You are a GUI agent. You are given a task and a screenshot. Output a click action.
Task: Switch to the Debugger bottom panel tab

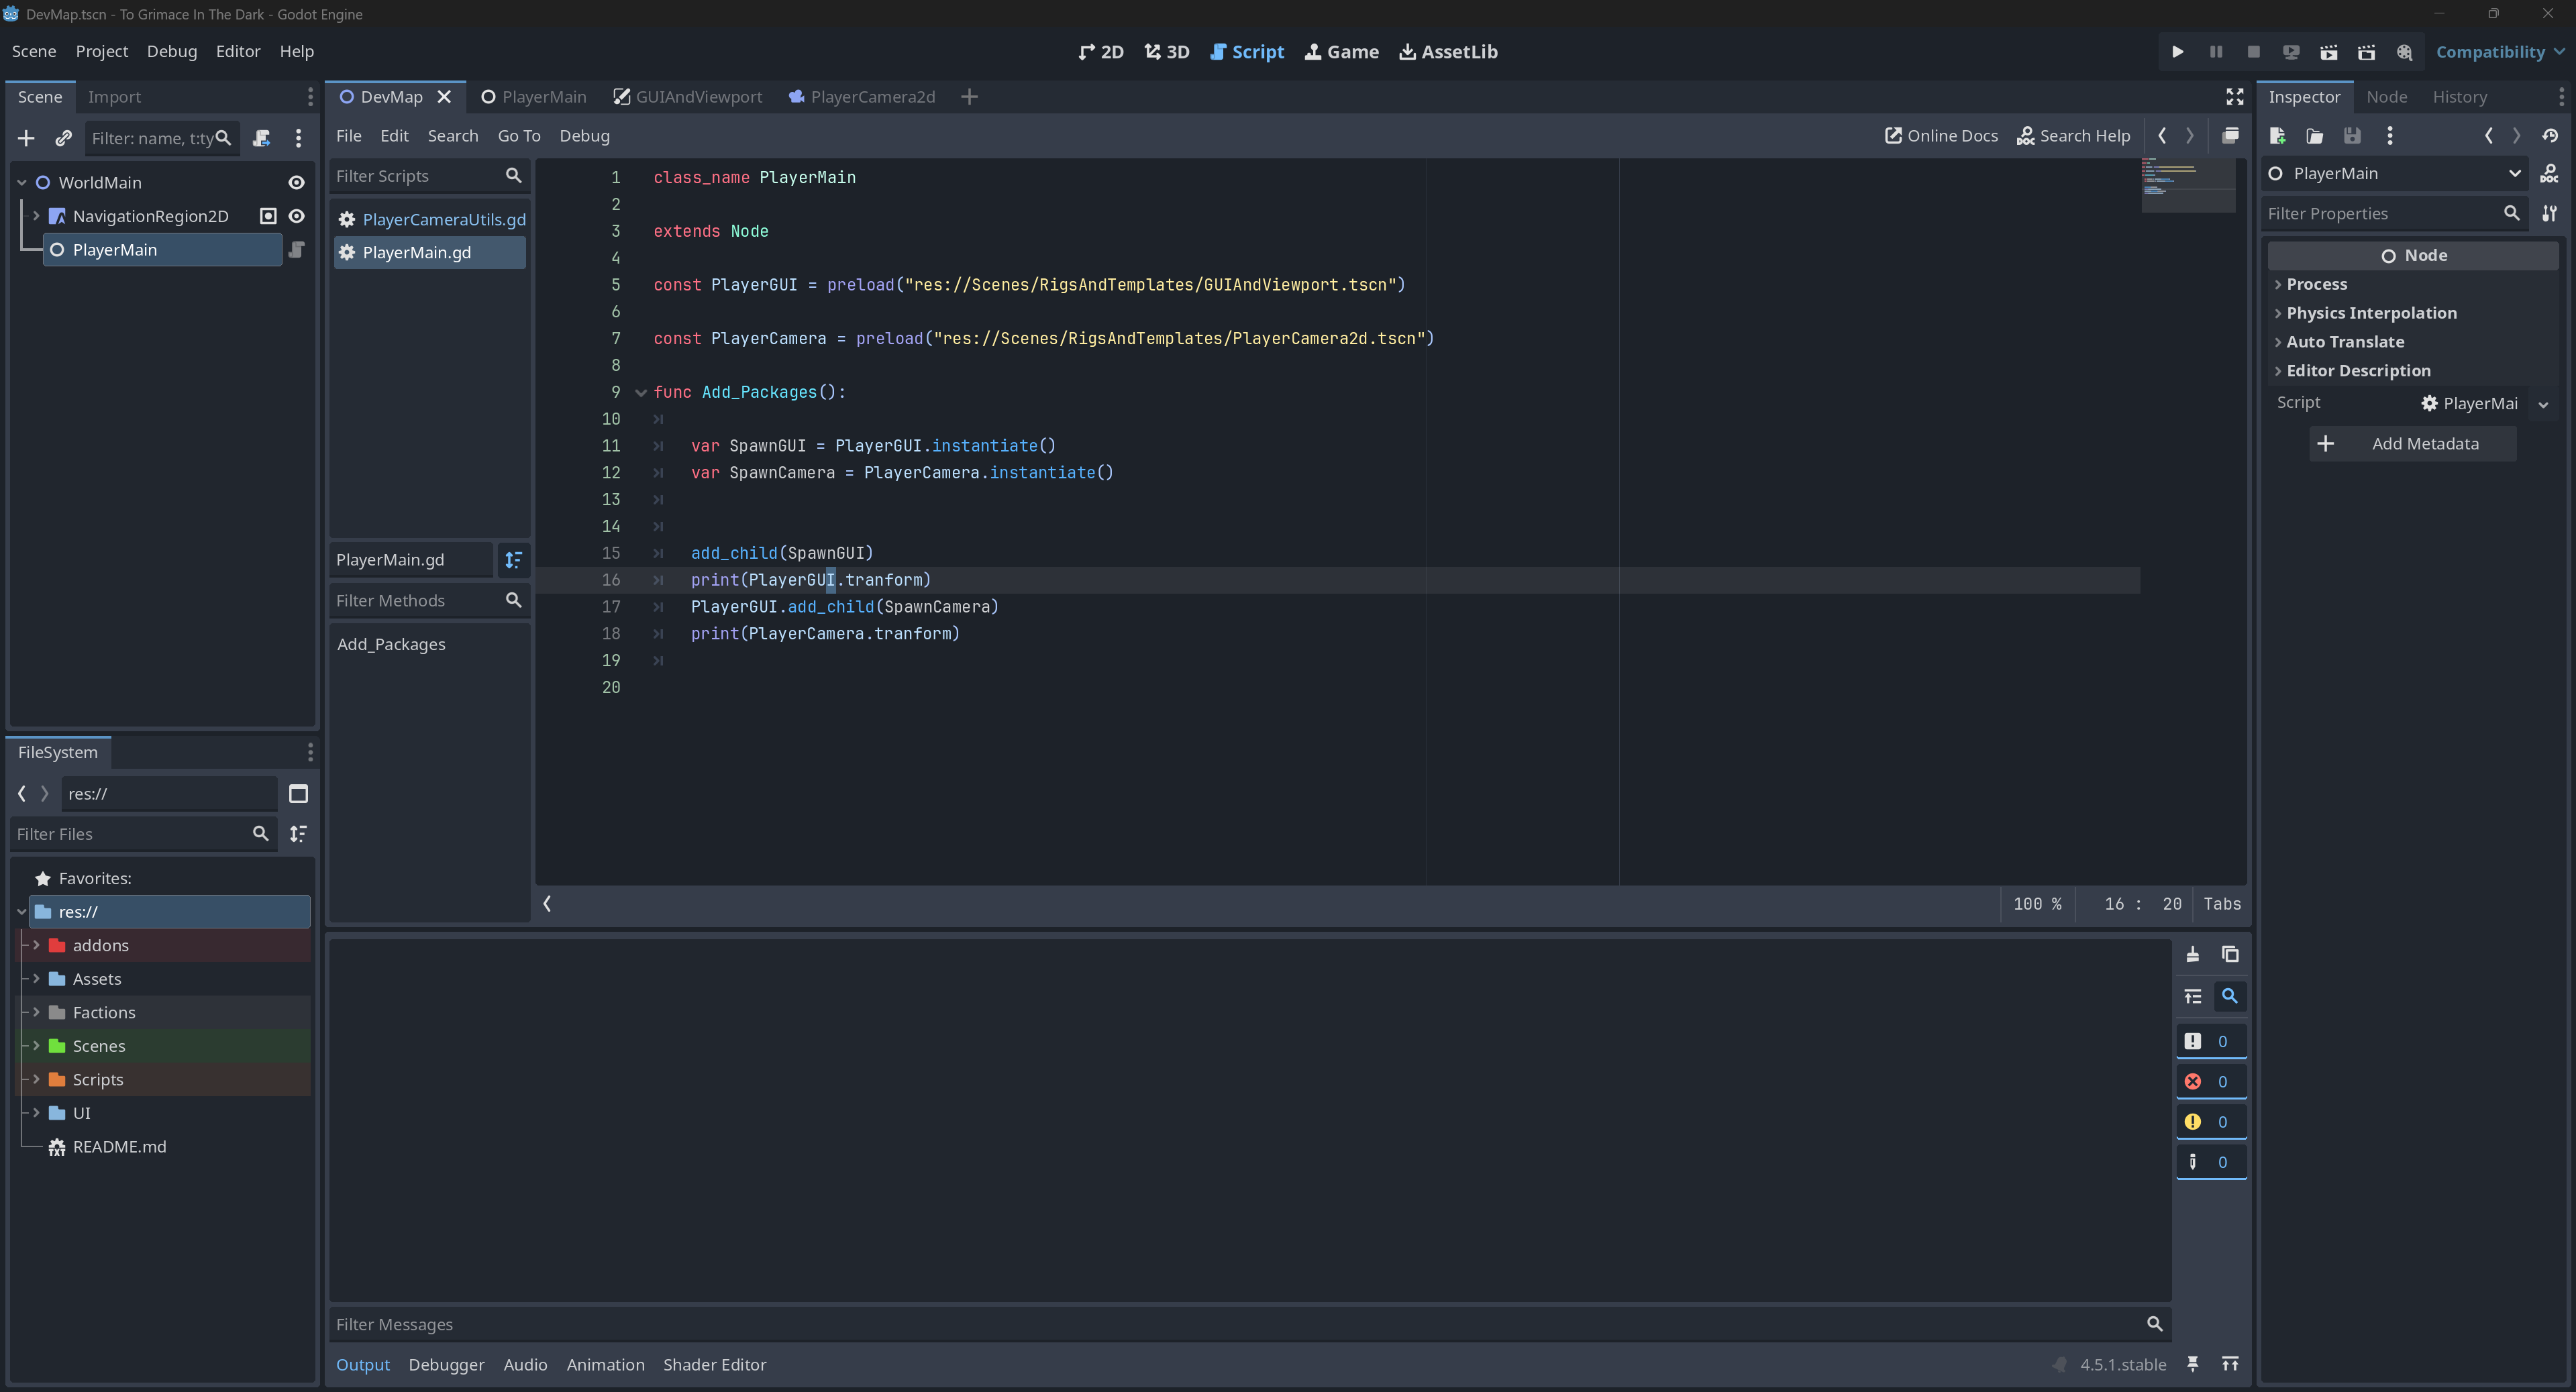(446, 1364)
